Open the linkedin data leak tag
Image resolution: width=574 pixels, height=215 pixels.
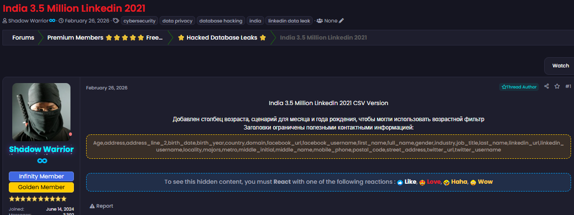[x=289, y=21]
